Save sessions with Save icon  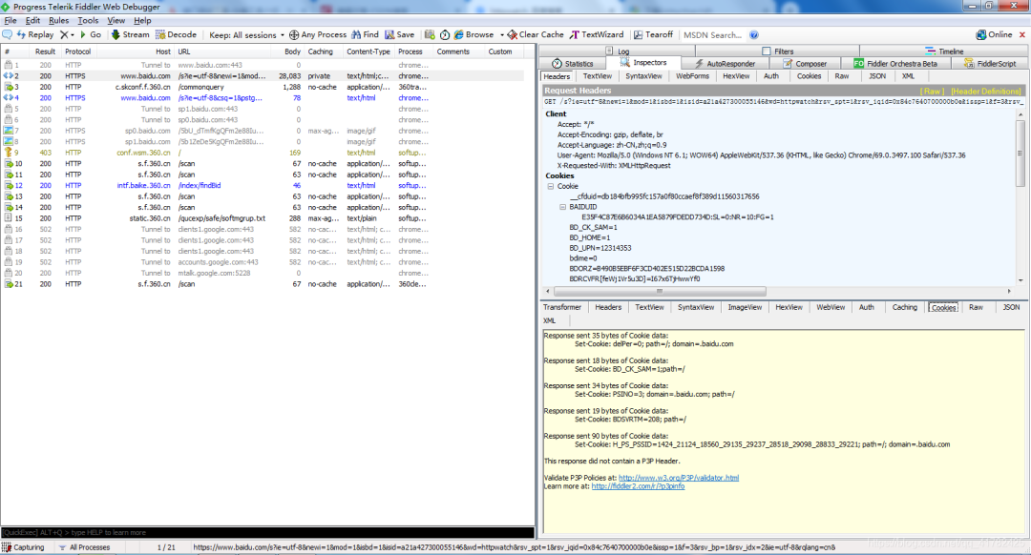coord(400,35)
